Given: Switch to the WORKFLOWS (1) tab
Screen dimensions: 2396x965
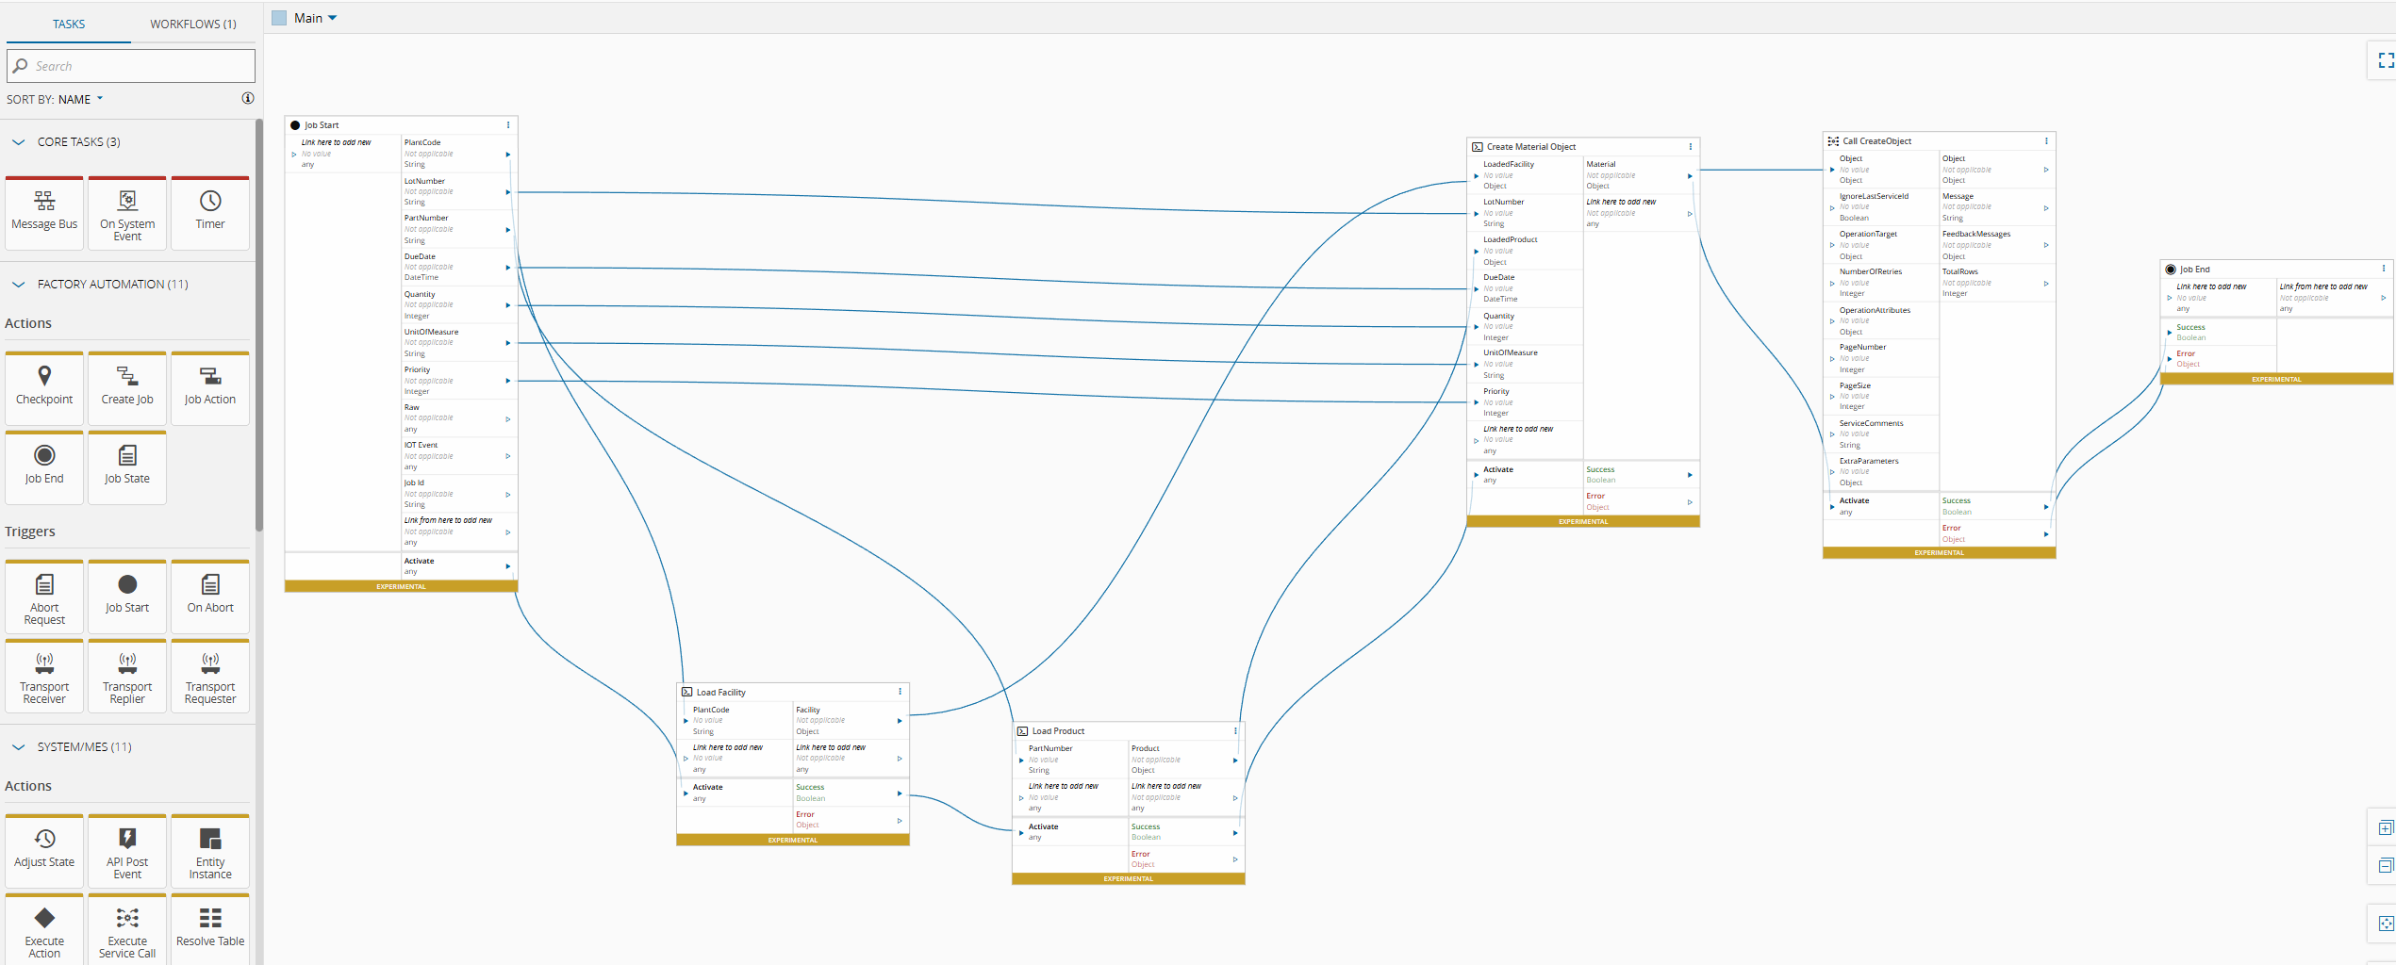Looking at the screenshot, I should (193, 24).
